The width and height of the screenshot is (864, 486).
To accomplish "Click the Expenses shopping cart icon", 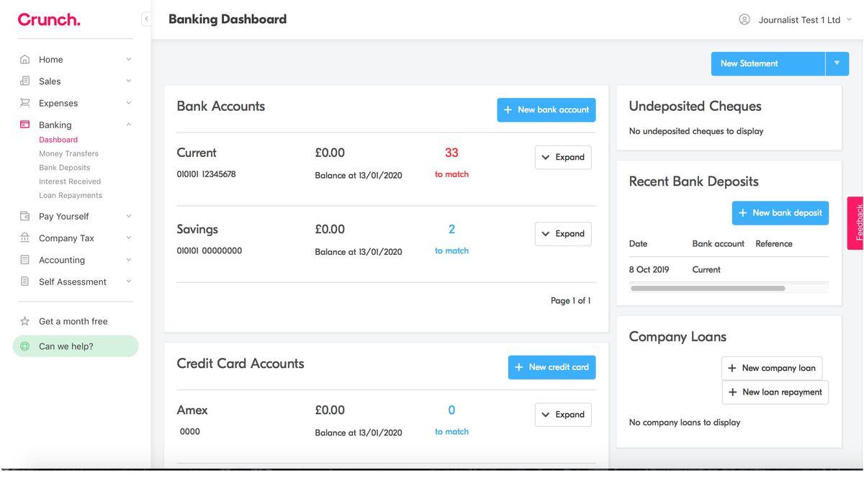I will (x=25, y=103).
